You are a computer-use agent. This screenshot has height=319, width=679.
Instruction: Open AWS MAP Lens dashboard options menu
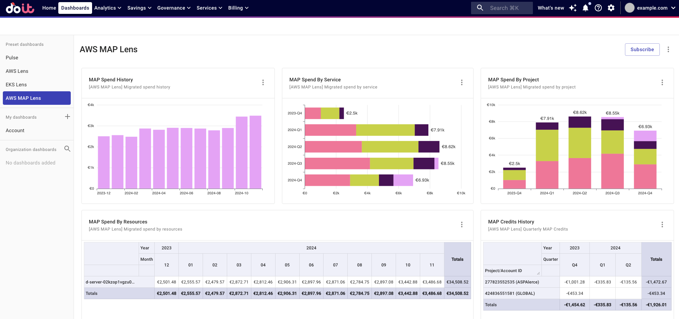[668, 49]
